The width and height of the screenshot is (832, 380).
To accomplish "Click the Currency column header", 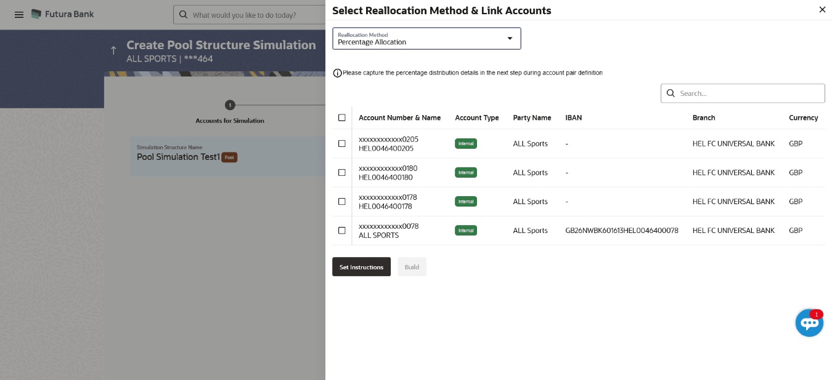I will (x=803, y=117).
